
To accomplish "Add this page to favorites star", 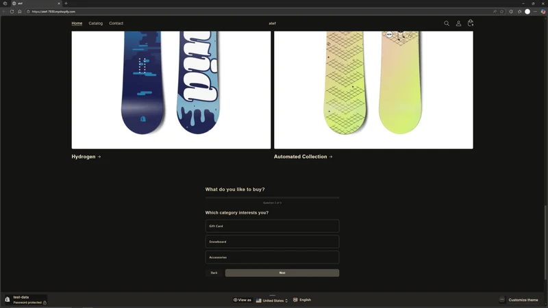I will point(502,12).
